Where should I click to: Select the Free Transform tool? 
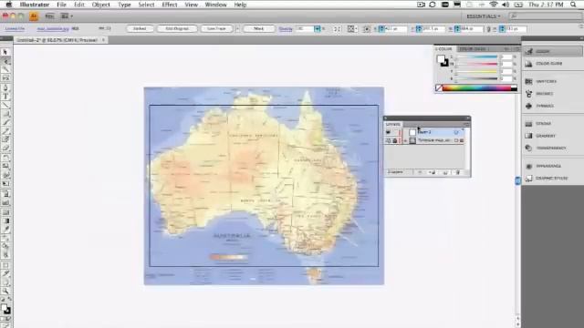[6, 184]
